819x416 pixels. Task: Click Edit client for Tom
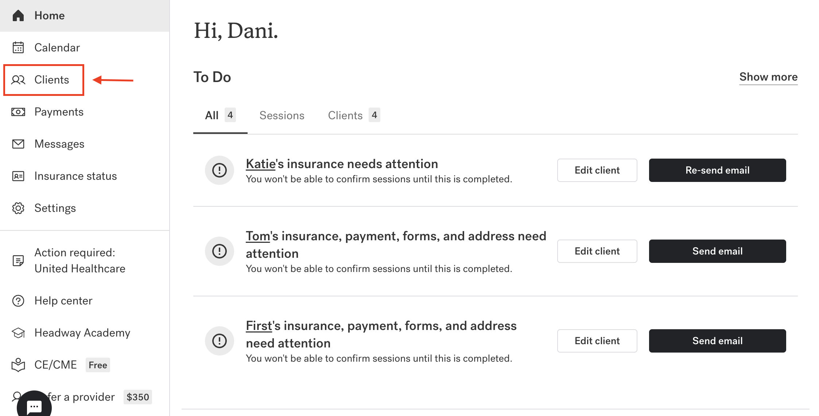(597, 251)
